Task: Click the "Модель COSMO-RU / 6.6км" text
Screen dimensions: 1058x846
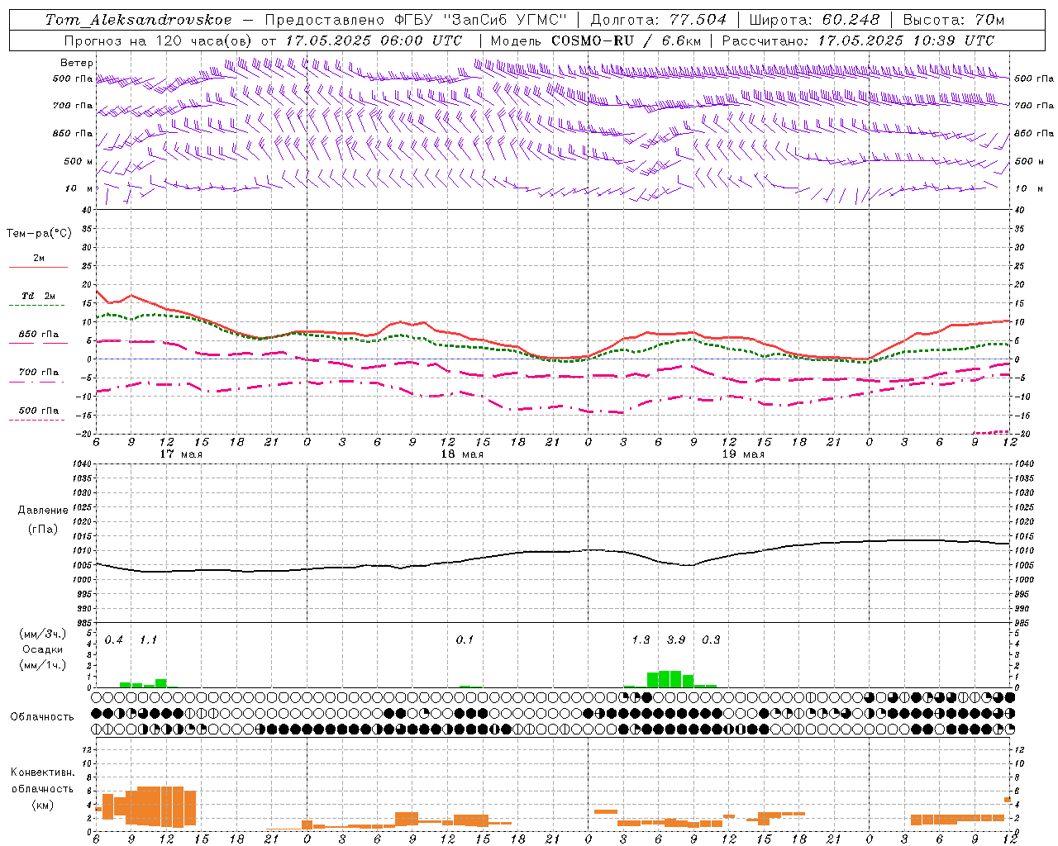Action: coord(596,40)
